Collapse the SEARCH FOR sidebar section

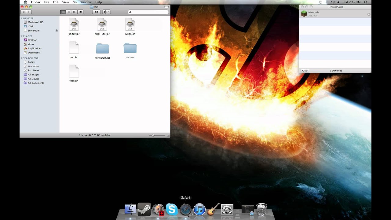[x=22, y=58]
